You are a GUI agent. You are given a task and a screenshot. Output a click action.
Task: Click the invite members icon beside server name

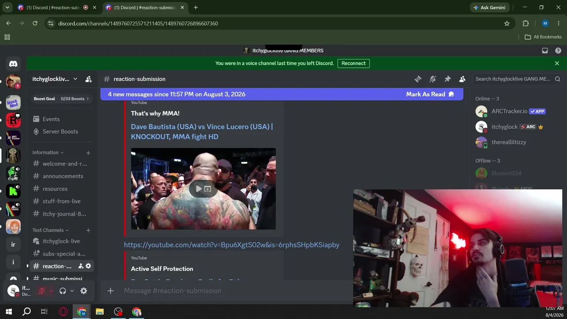pos(89,79)
